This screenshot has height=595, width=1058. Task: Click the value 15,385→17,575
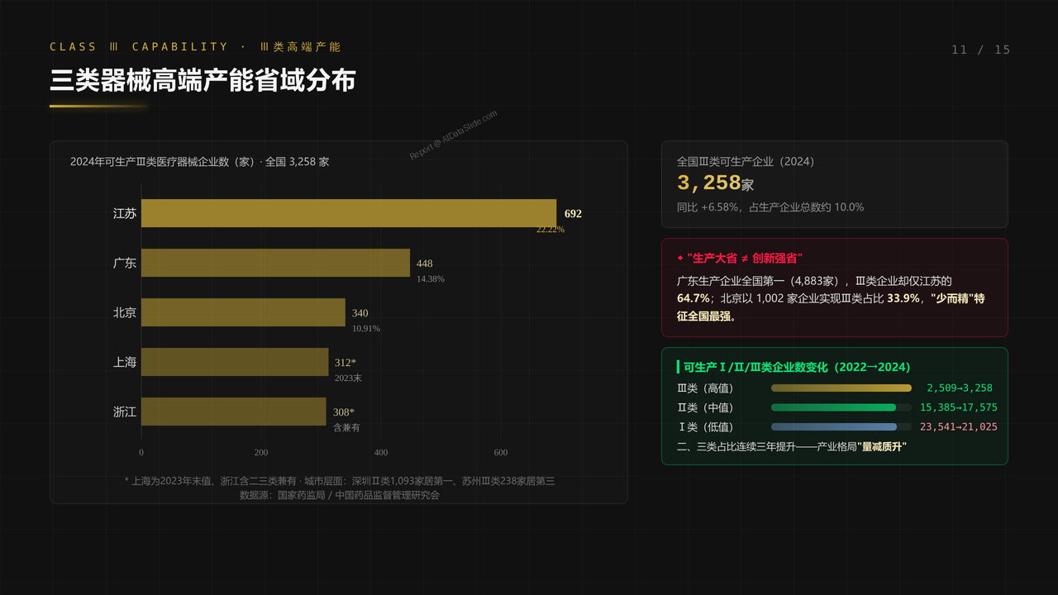(x=959, y=407)
